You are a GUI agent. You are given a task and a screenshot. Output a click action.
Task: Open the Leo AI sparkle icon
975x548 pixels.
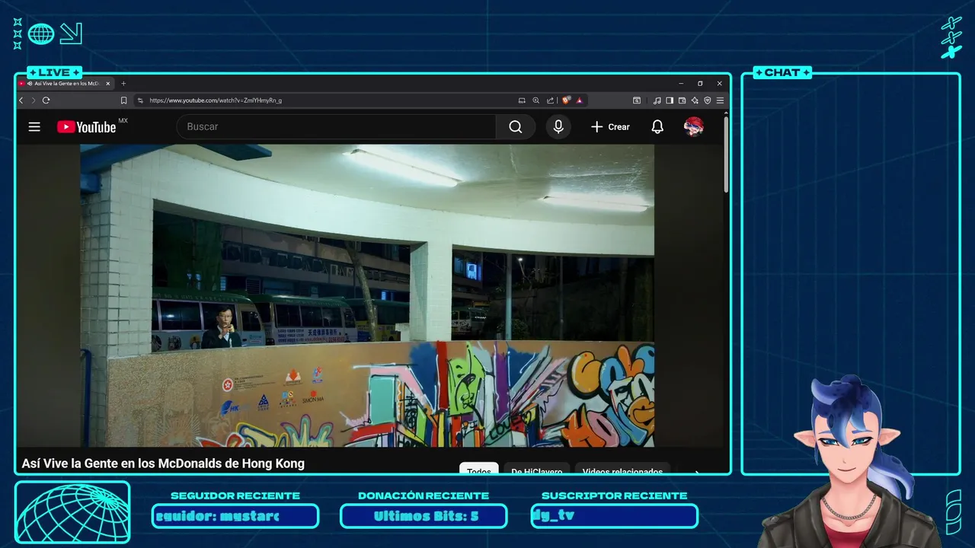tap(695, 100)
